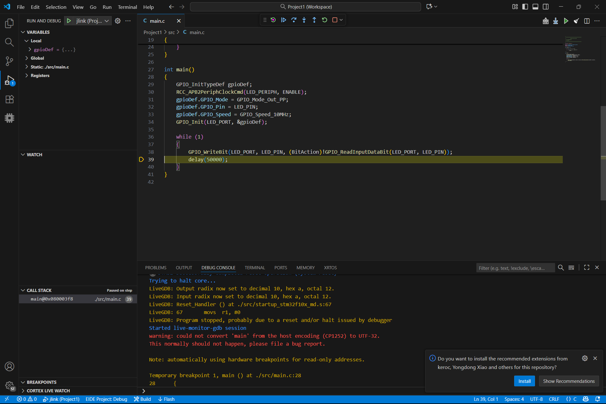606x404 pixels.
Task: Open the Run and Debug view icon
Action: (x=9, y=80)
